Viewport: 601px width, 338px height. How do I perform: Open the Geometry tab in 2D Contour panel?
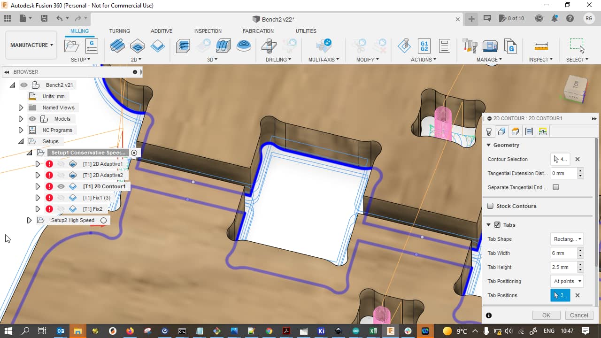point(501,131)
